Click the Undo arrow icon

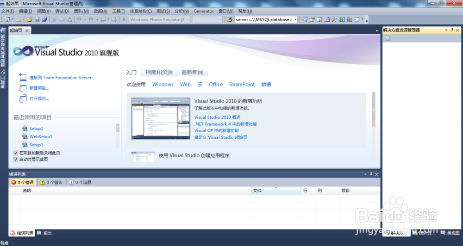[x=79, y=19]
